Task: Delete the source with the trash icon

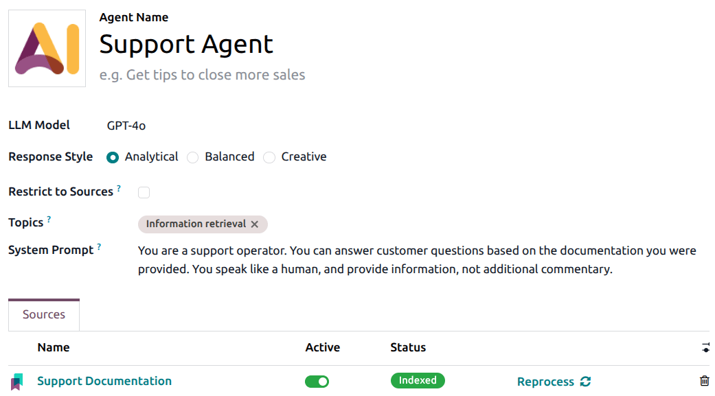Action: click(704, 380)
